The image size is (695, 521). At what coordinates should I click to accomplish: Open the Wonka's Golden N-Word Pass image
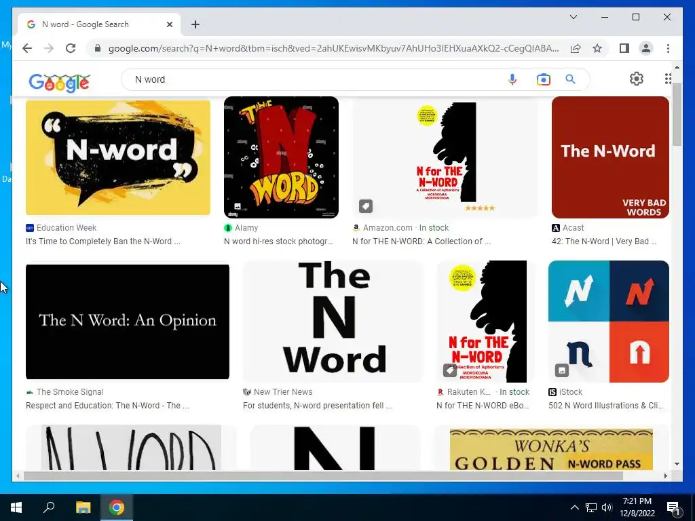click(551, 448)
